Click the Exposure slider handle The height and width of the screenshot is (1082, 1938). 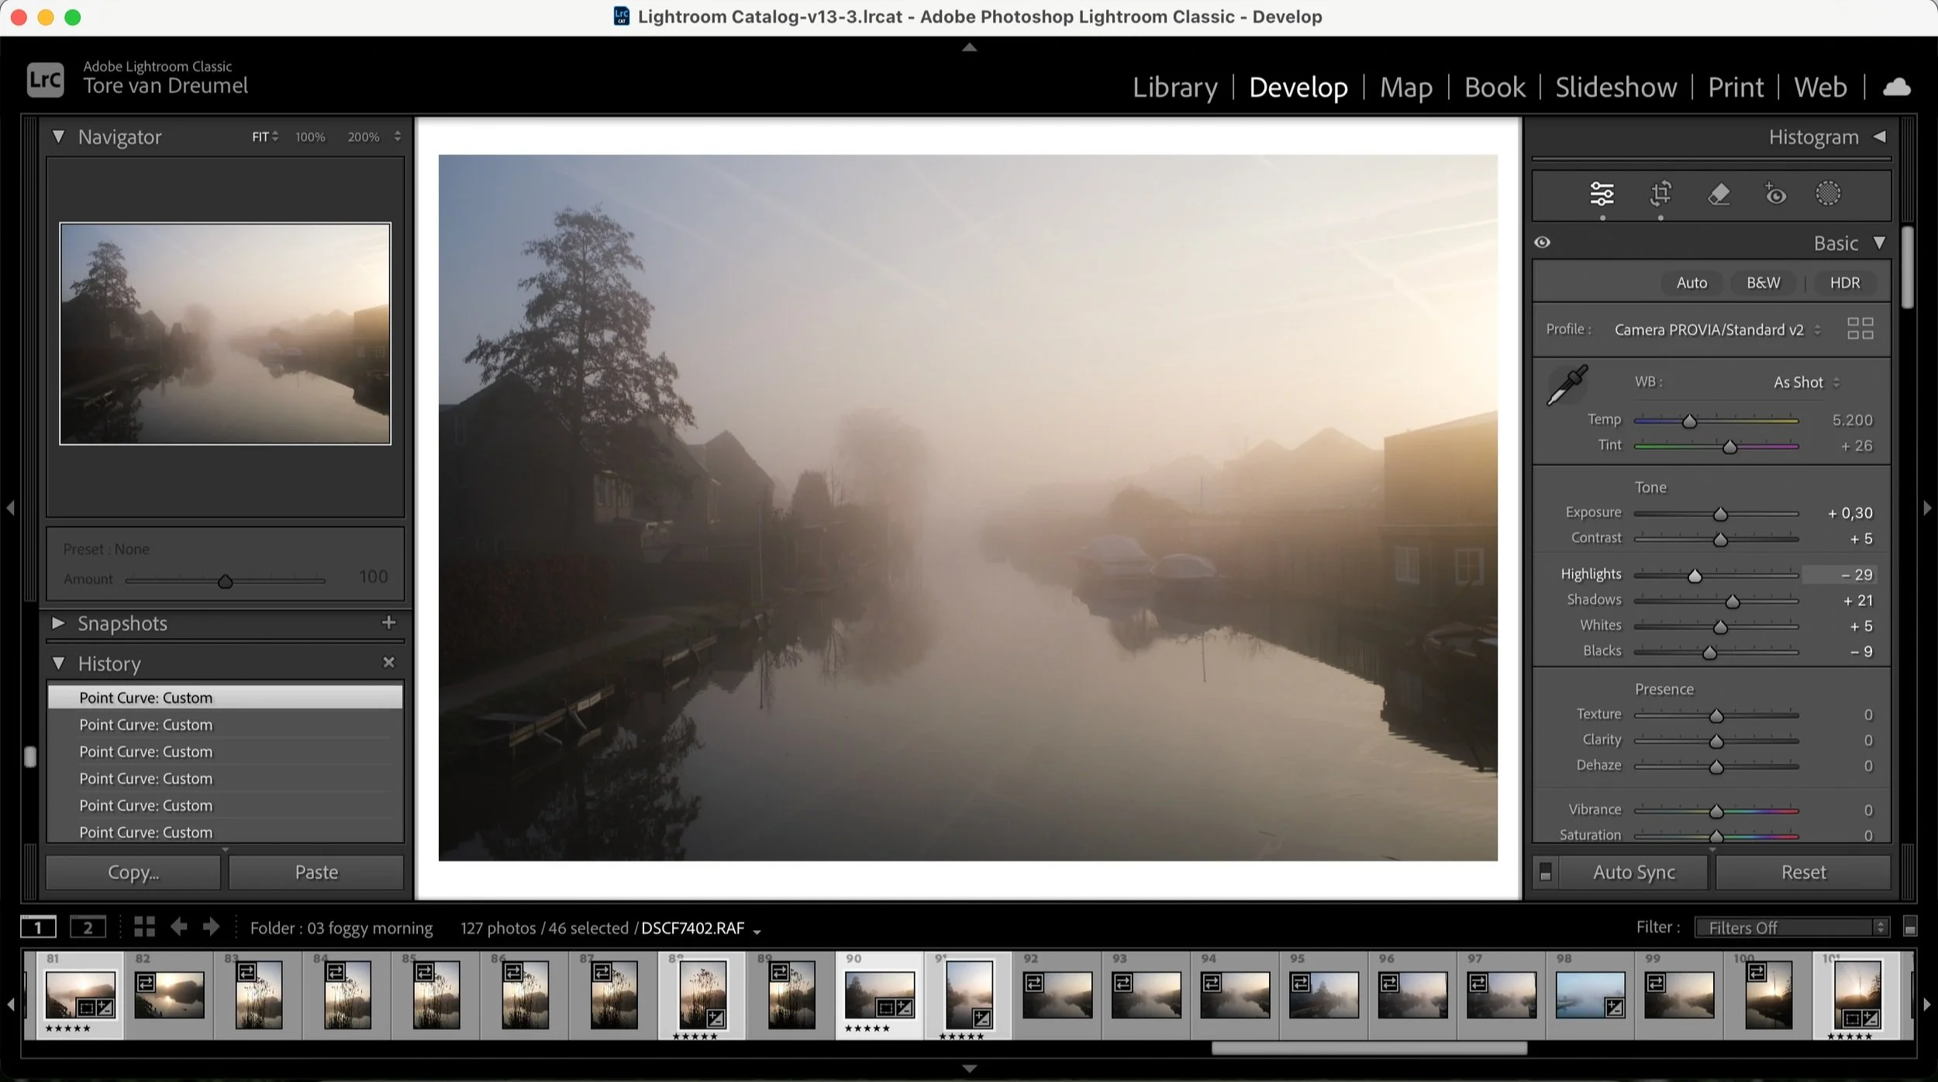point(1720,515)
